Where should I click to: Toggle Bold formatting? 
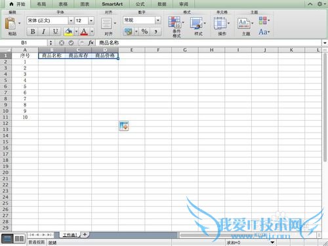(33, 31)
